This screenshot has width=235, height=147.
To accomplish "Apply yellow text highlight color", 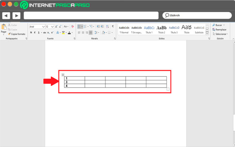I will point(63,33).
